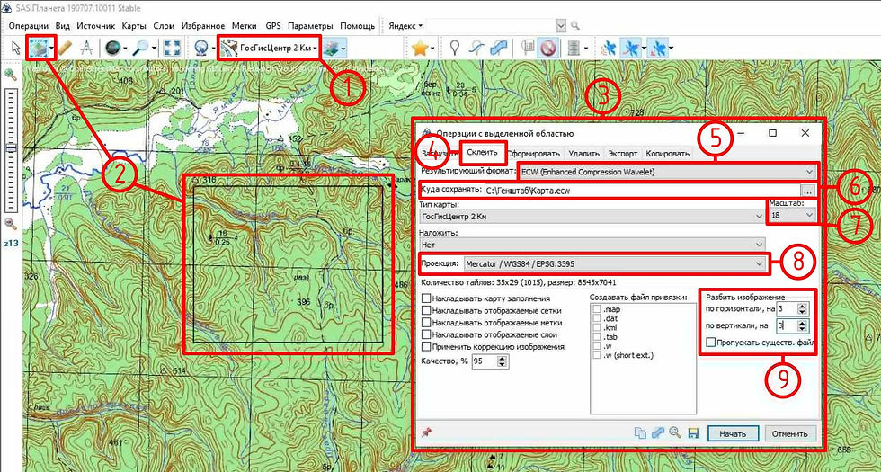This screenshot has width=881, height=472.
Task: Open the Метки menu
Action: coord(245,26)
